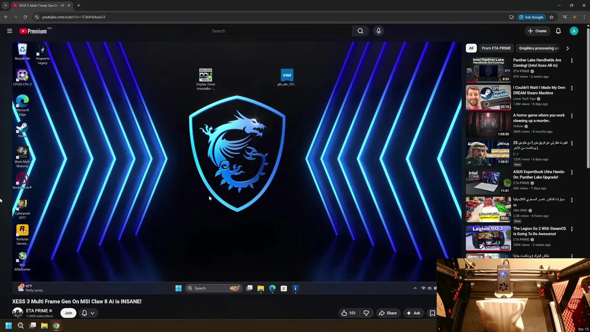This screenshot has height=332, width=590.
Task: Open ETA PRIME channel avatar
Action: pos(18,313)
